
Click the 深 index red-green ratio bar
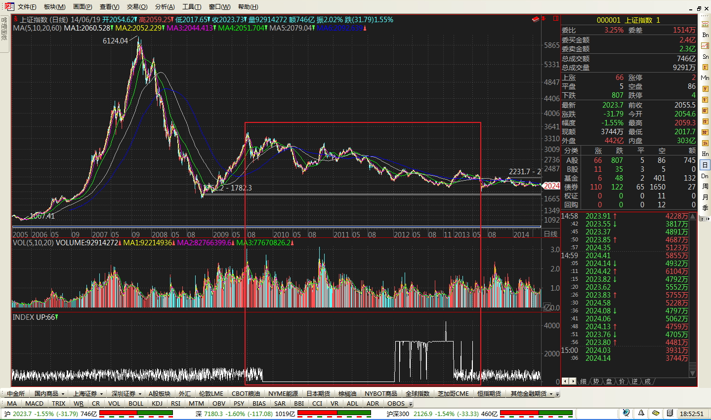[x=335, y=413]
